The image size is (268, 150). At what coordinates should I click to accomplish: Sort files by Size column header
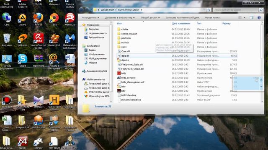227,23
